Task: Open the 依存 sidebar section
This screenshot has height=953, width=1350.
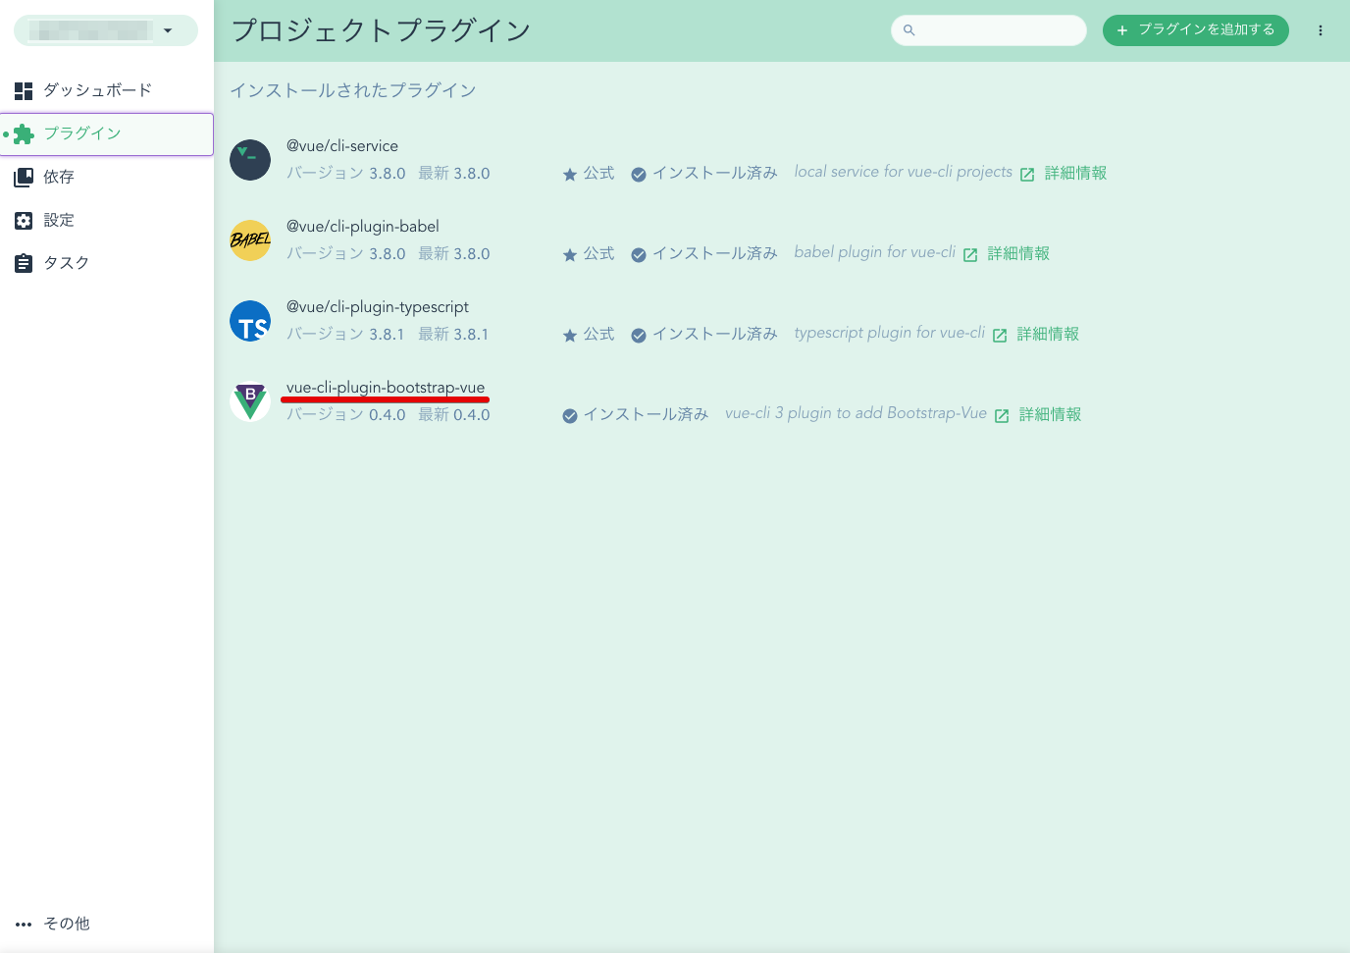Action: 106,177
